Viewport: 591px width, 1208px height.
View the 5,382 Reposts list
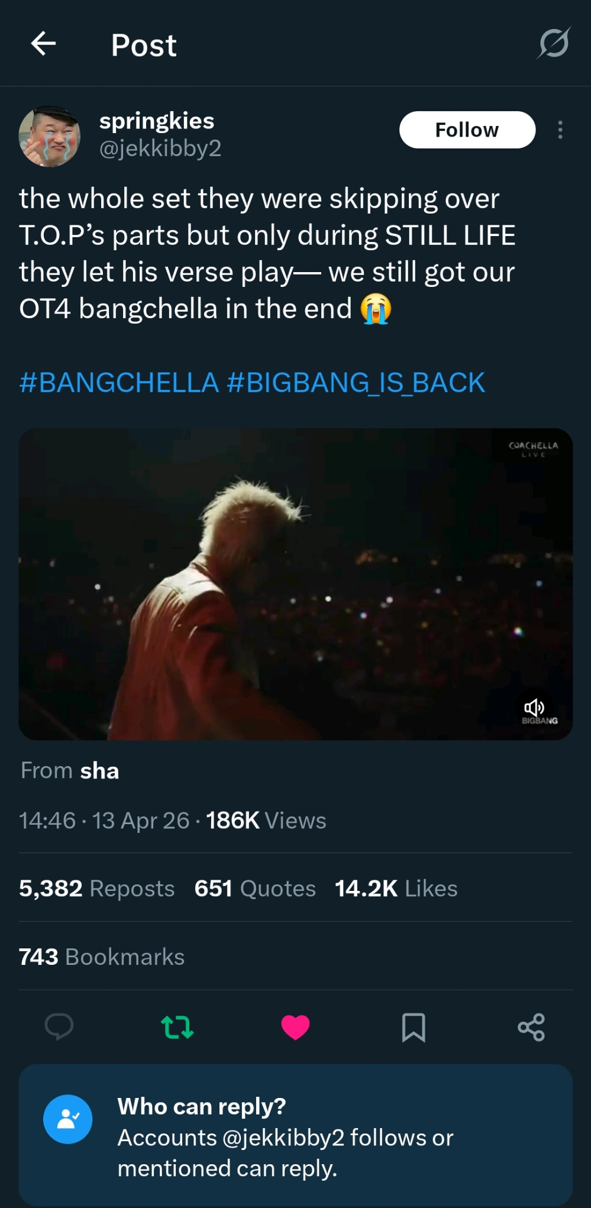[96, 889]
